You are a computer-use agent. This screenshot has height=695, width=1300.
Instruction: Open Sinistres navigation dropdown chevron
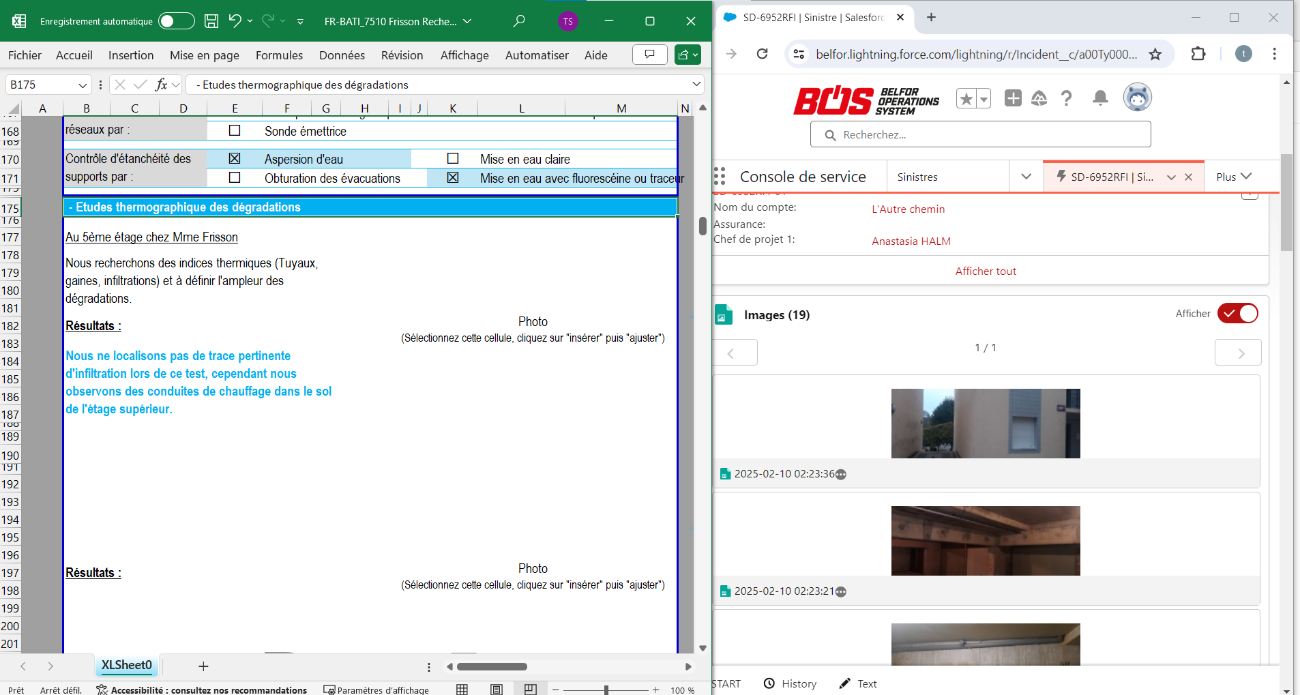tap(1026, 177)
